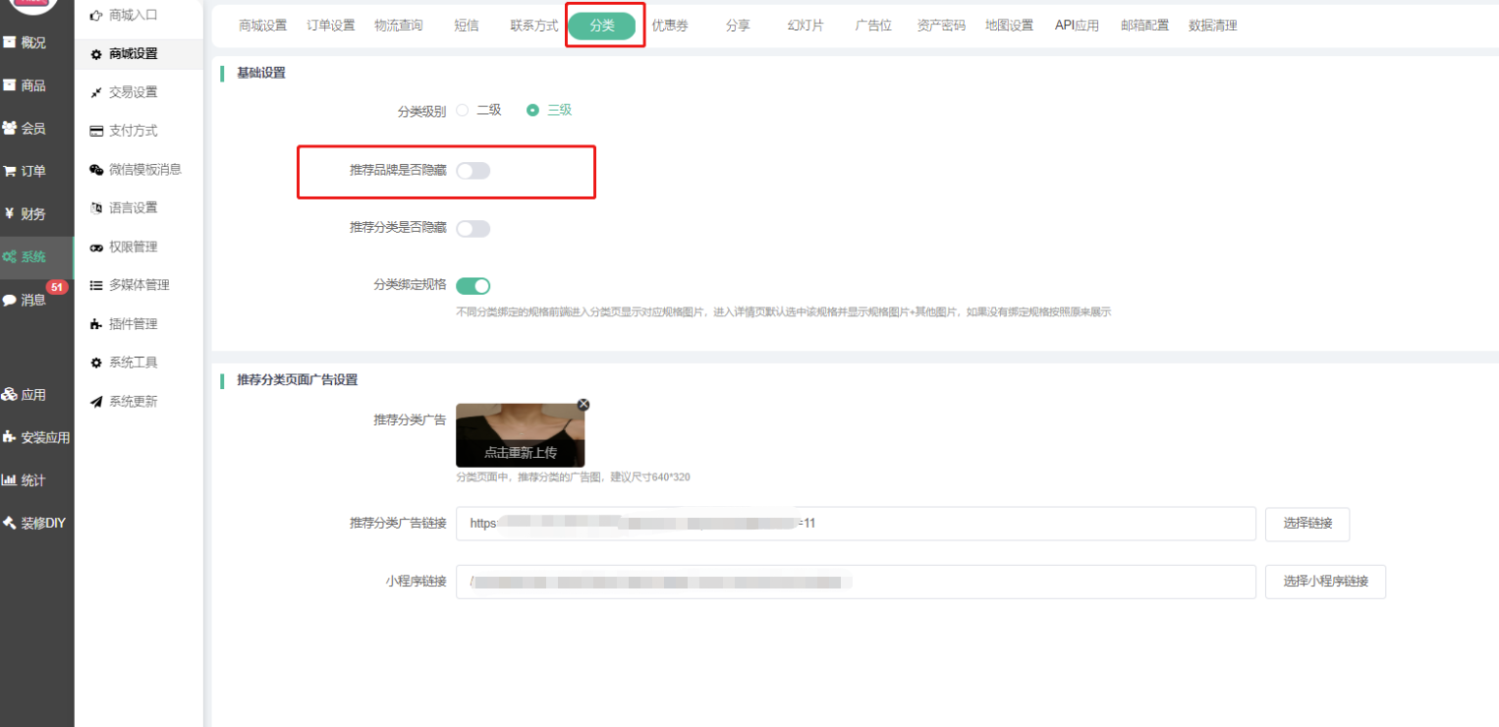Disable the 分类绑定规格 switch

pyautogui.click(x=472, y=286)
